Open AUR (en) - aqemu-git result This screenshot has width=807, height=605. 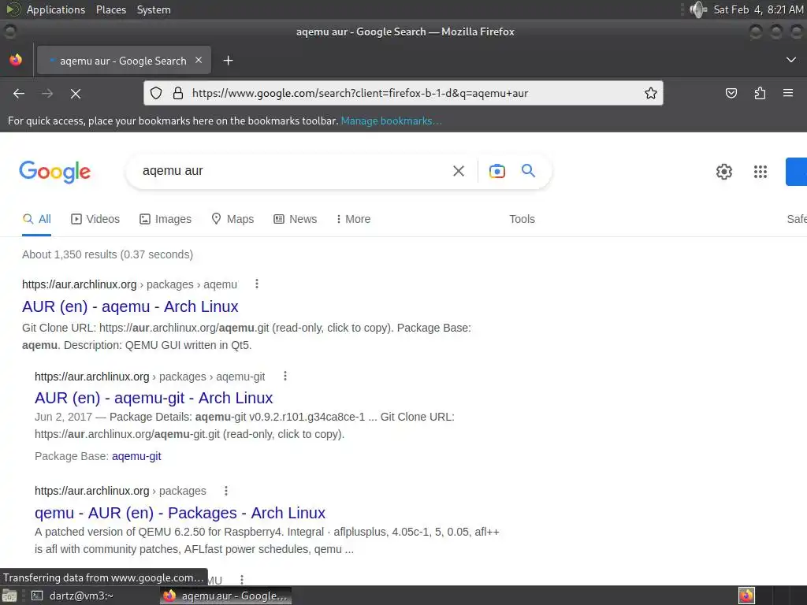154,398
